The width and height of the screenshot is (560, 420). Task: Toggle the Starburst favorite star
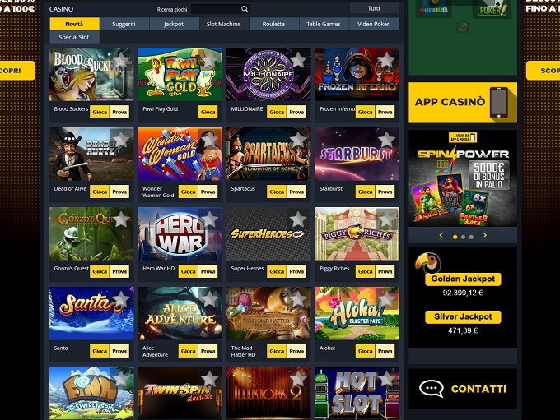(386, 140)
